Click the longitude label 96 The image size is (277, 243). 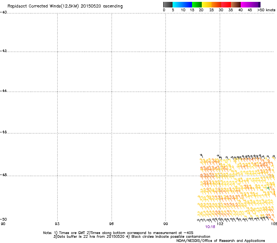click(x=111, y=224)
